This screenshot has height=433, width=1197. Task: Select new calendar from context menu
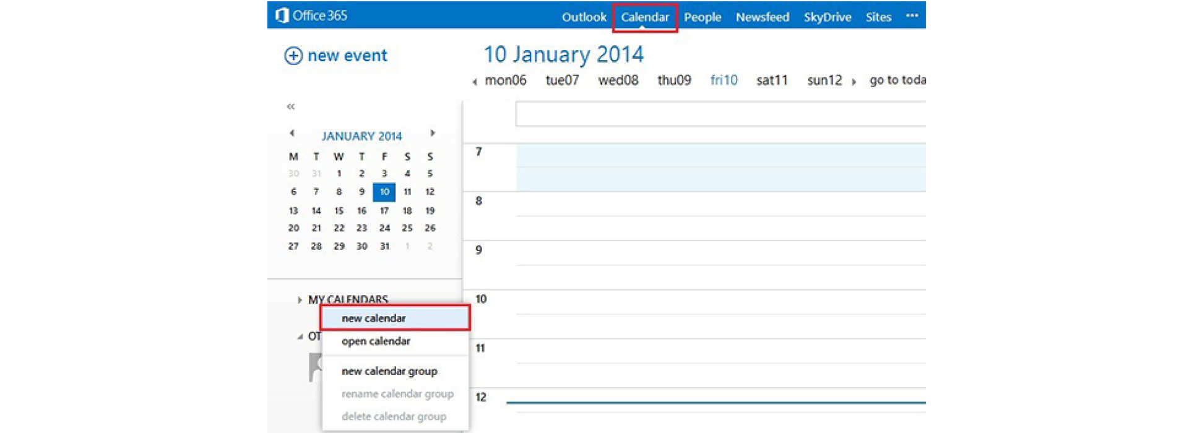pyautogui.click(x=374, y=319)
